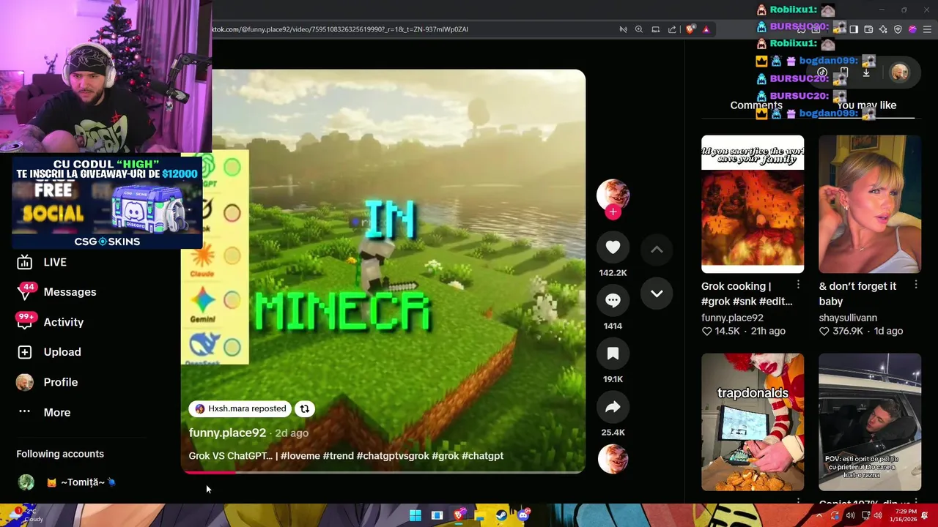Open Windows Start button on taskbar
Image resolution: width=938 pixels, height=527 pixels.
pos(416,515)
